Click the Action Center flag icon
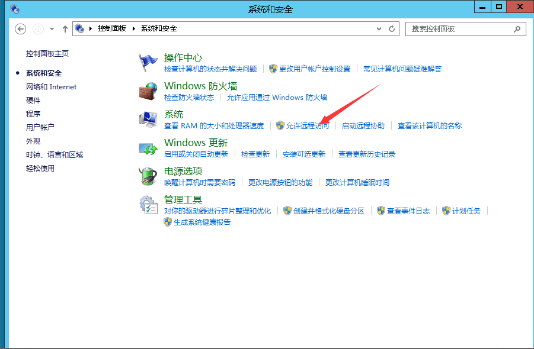This screenshot has height=349, width=534. click(147, 63)
